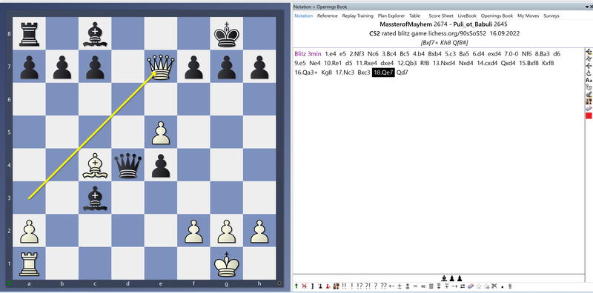
Task: Open the My Moves tab
Action: (529, 16)
